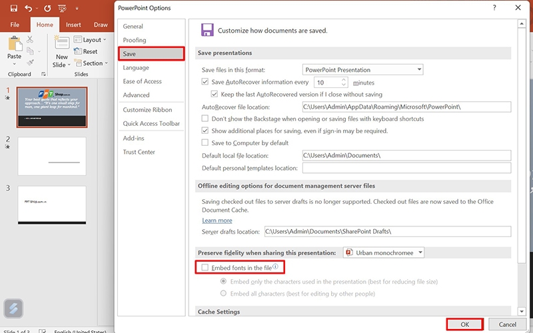Select slide 2 thumbnail
Screen dimensions: 533x333
pyautogui.click(x=52, y=156)
